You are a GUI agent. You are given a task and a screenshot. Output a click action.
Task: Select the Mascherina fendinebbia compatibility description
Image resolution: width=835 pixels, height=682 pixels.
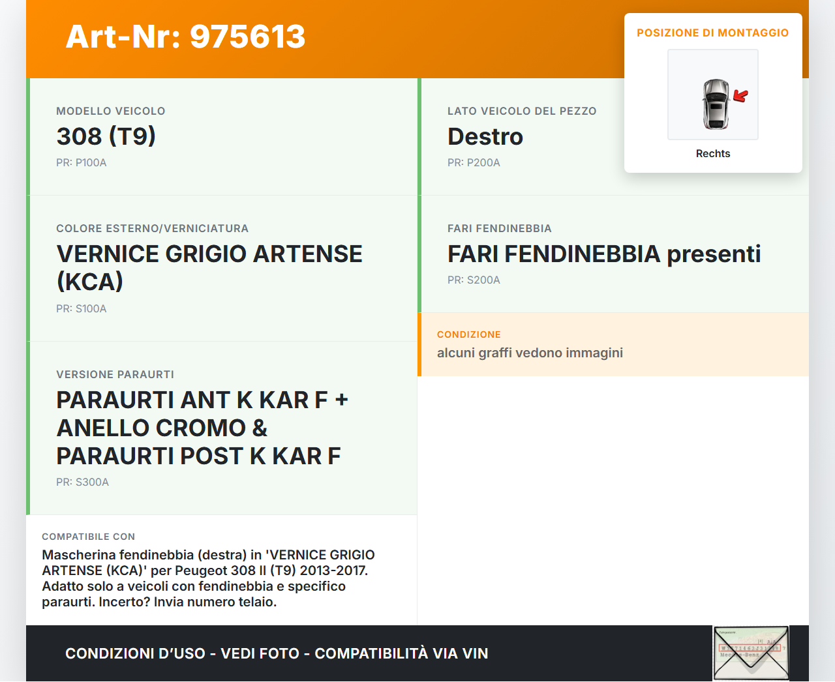tap(208, 578)
